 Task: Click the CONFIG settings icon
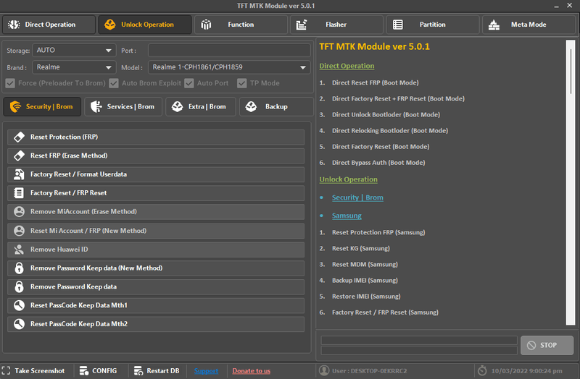[84, 370]
